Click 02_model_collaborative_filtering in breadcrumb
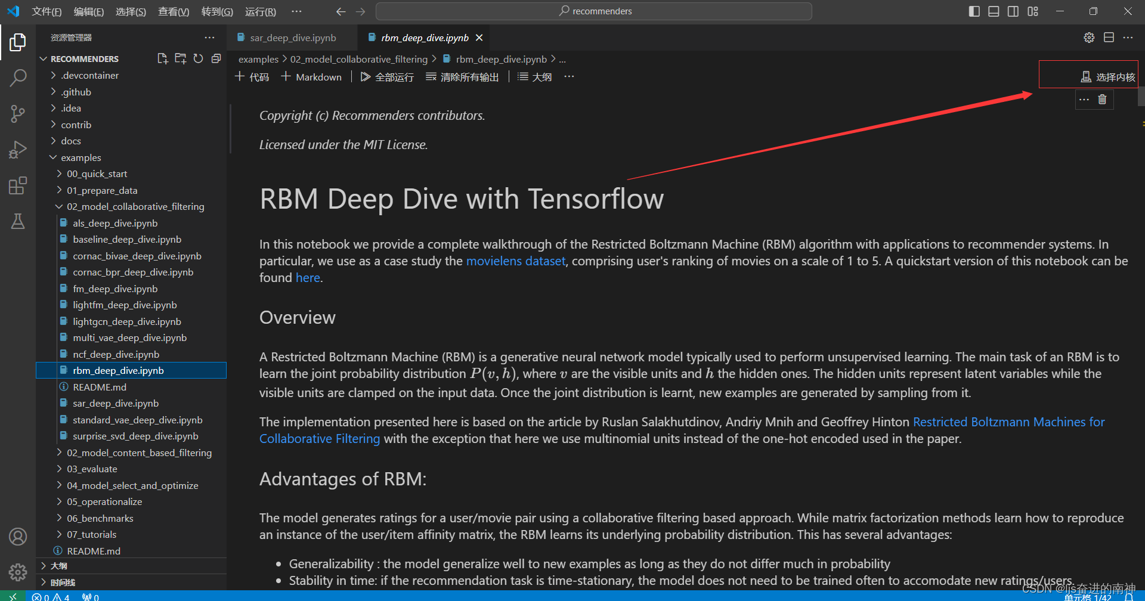The width and height of the screenshot is (1145, 601). (359, 59)
